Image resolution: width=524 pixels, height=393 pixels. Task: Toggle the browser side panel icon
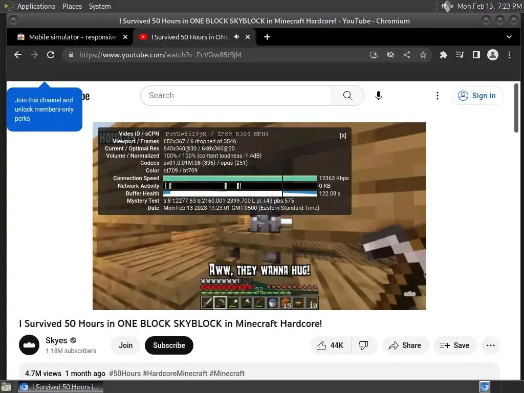click(x=476, y=55)
